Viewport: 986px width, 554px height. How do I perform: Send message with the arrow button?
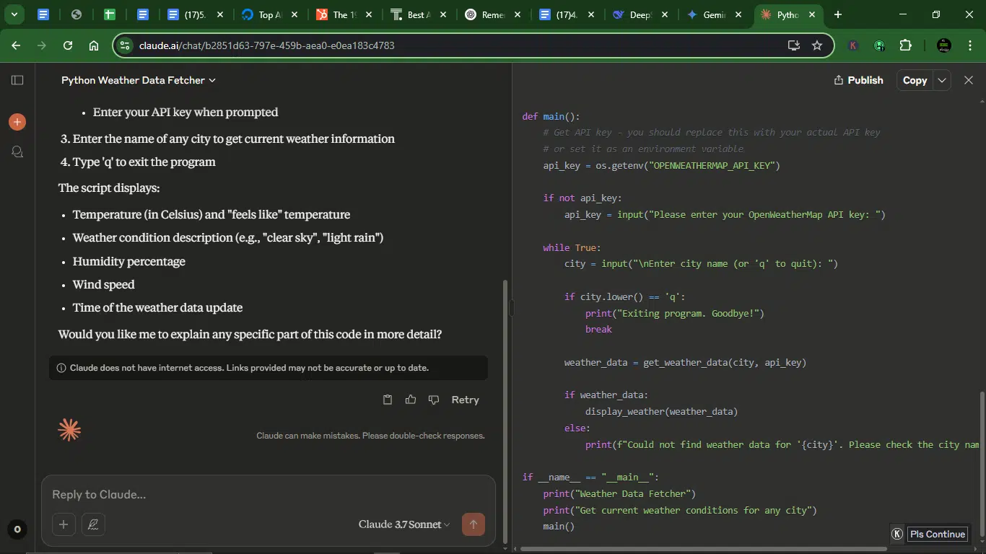[x=474, y=524]
